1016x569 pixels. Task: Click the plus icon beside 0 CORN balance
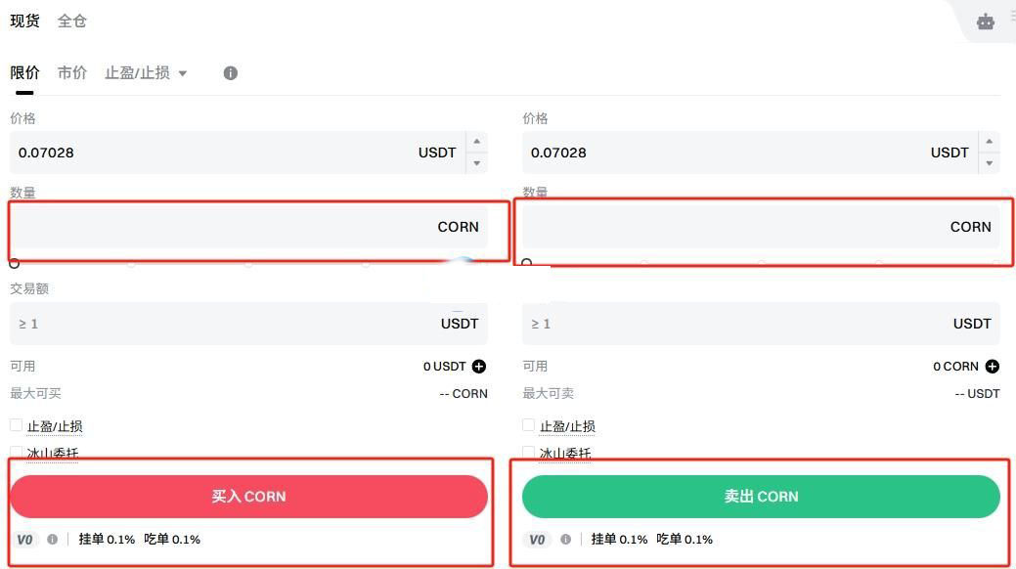[x=992, y=366]
